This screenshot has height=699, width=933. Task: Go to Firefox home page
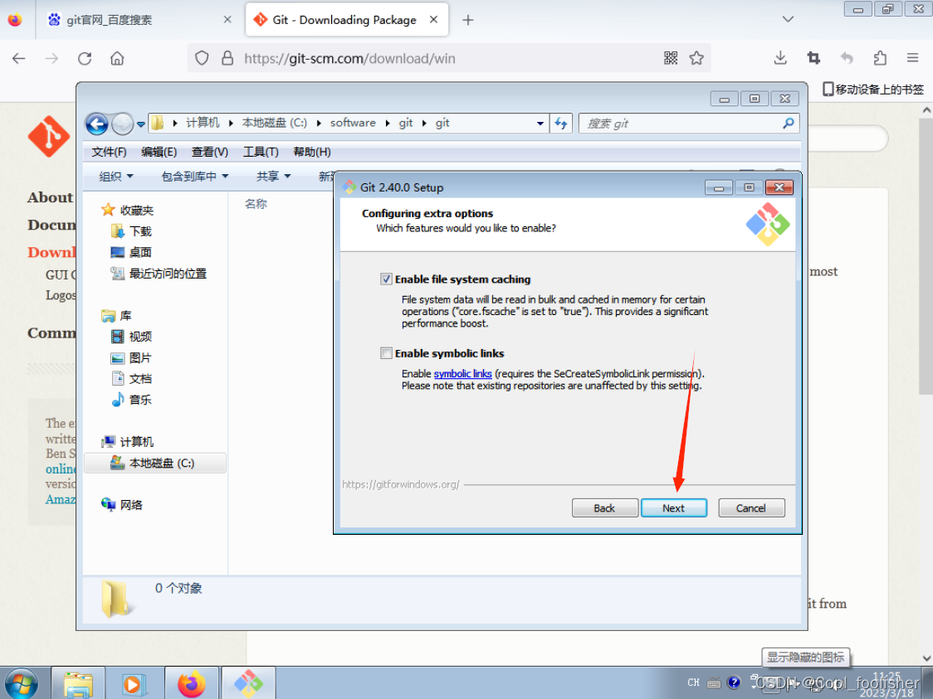coord(117,58)
